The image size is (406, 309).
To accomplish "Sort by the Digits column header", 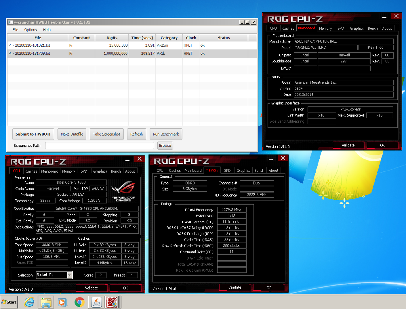I will tap(112, 38).
